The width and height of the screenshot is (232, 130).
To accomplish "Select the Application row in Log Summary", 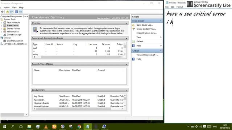I will pyautogui.click(x=78, y=100).
